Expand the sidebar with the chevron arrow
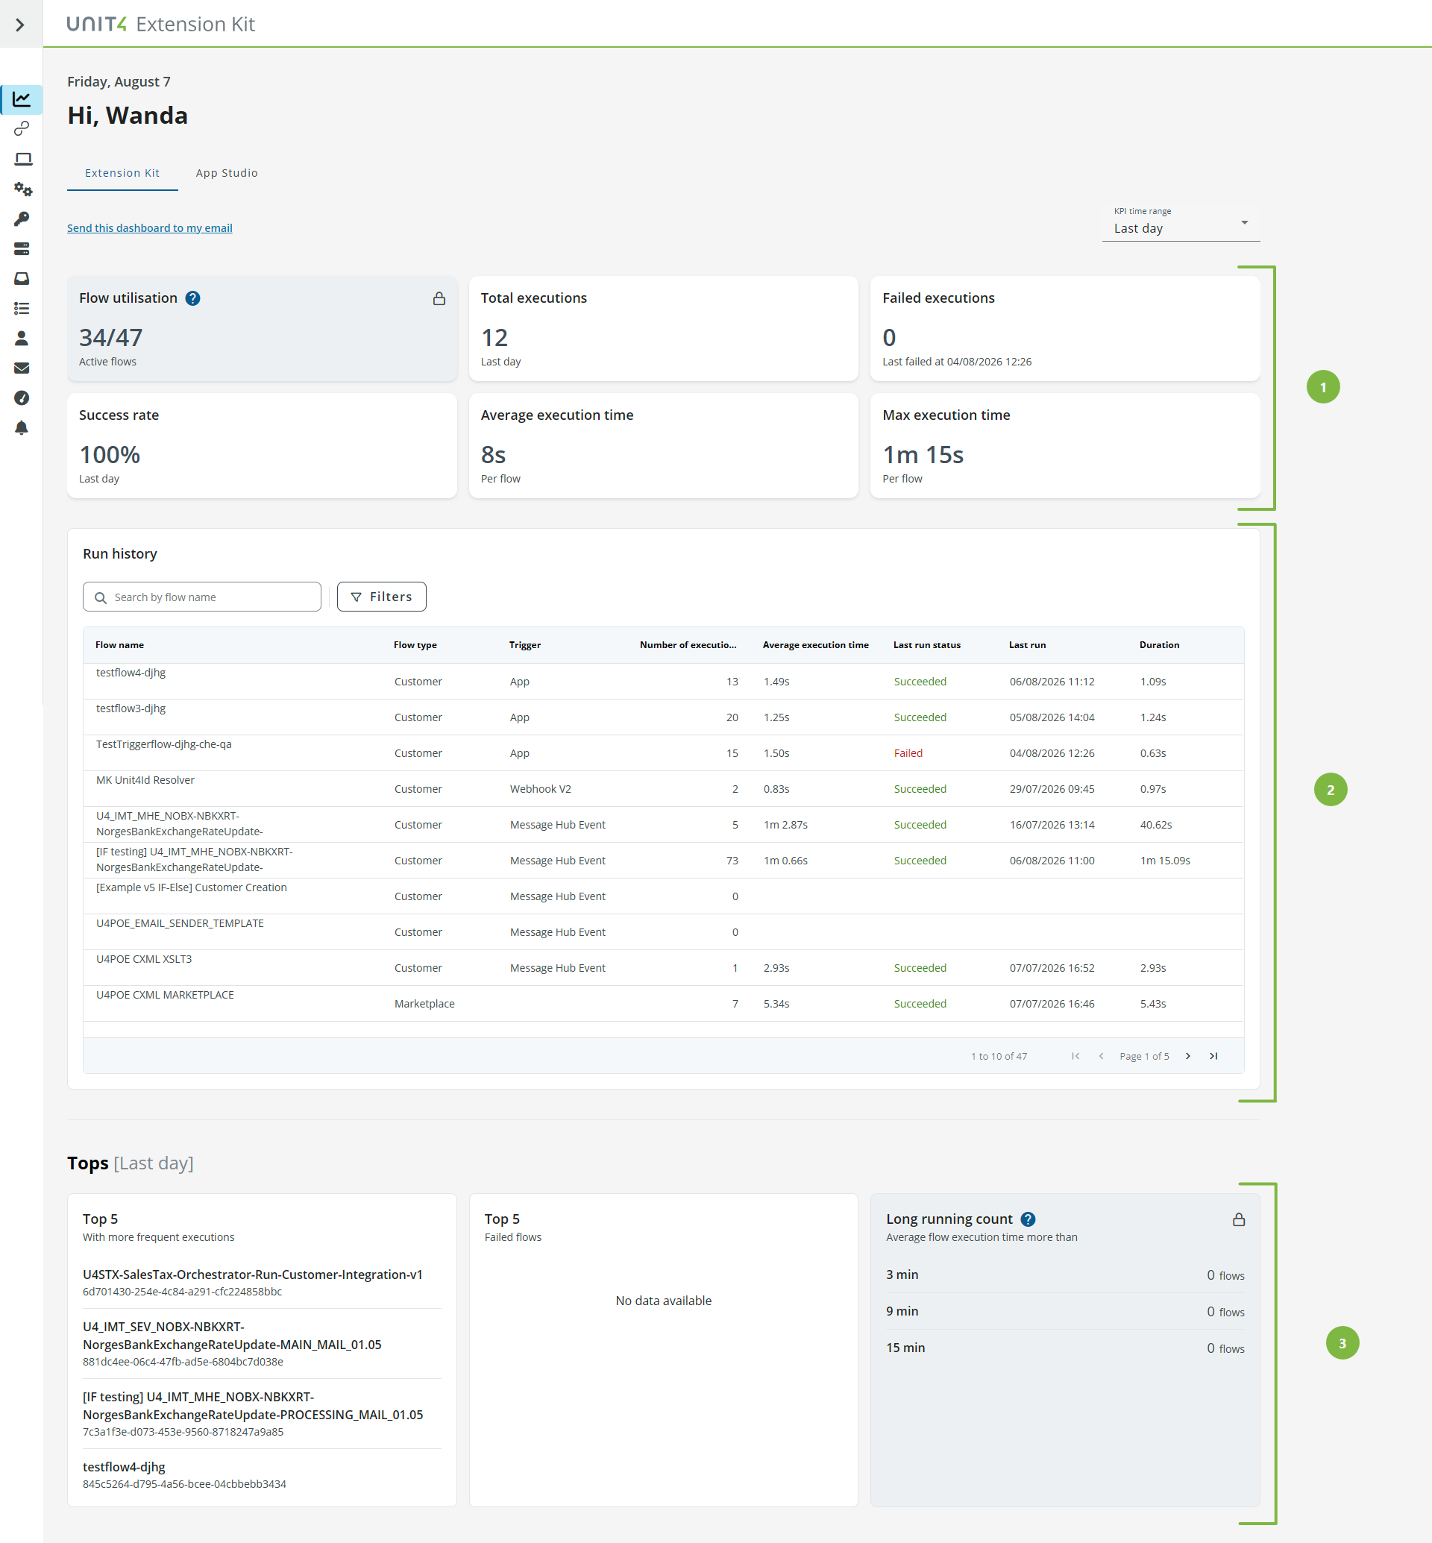This screenshot has width=1432, height=1543. (x=20, y=25)
